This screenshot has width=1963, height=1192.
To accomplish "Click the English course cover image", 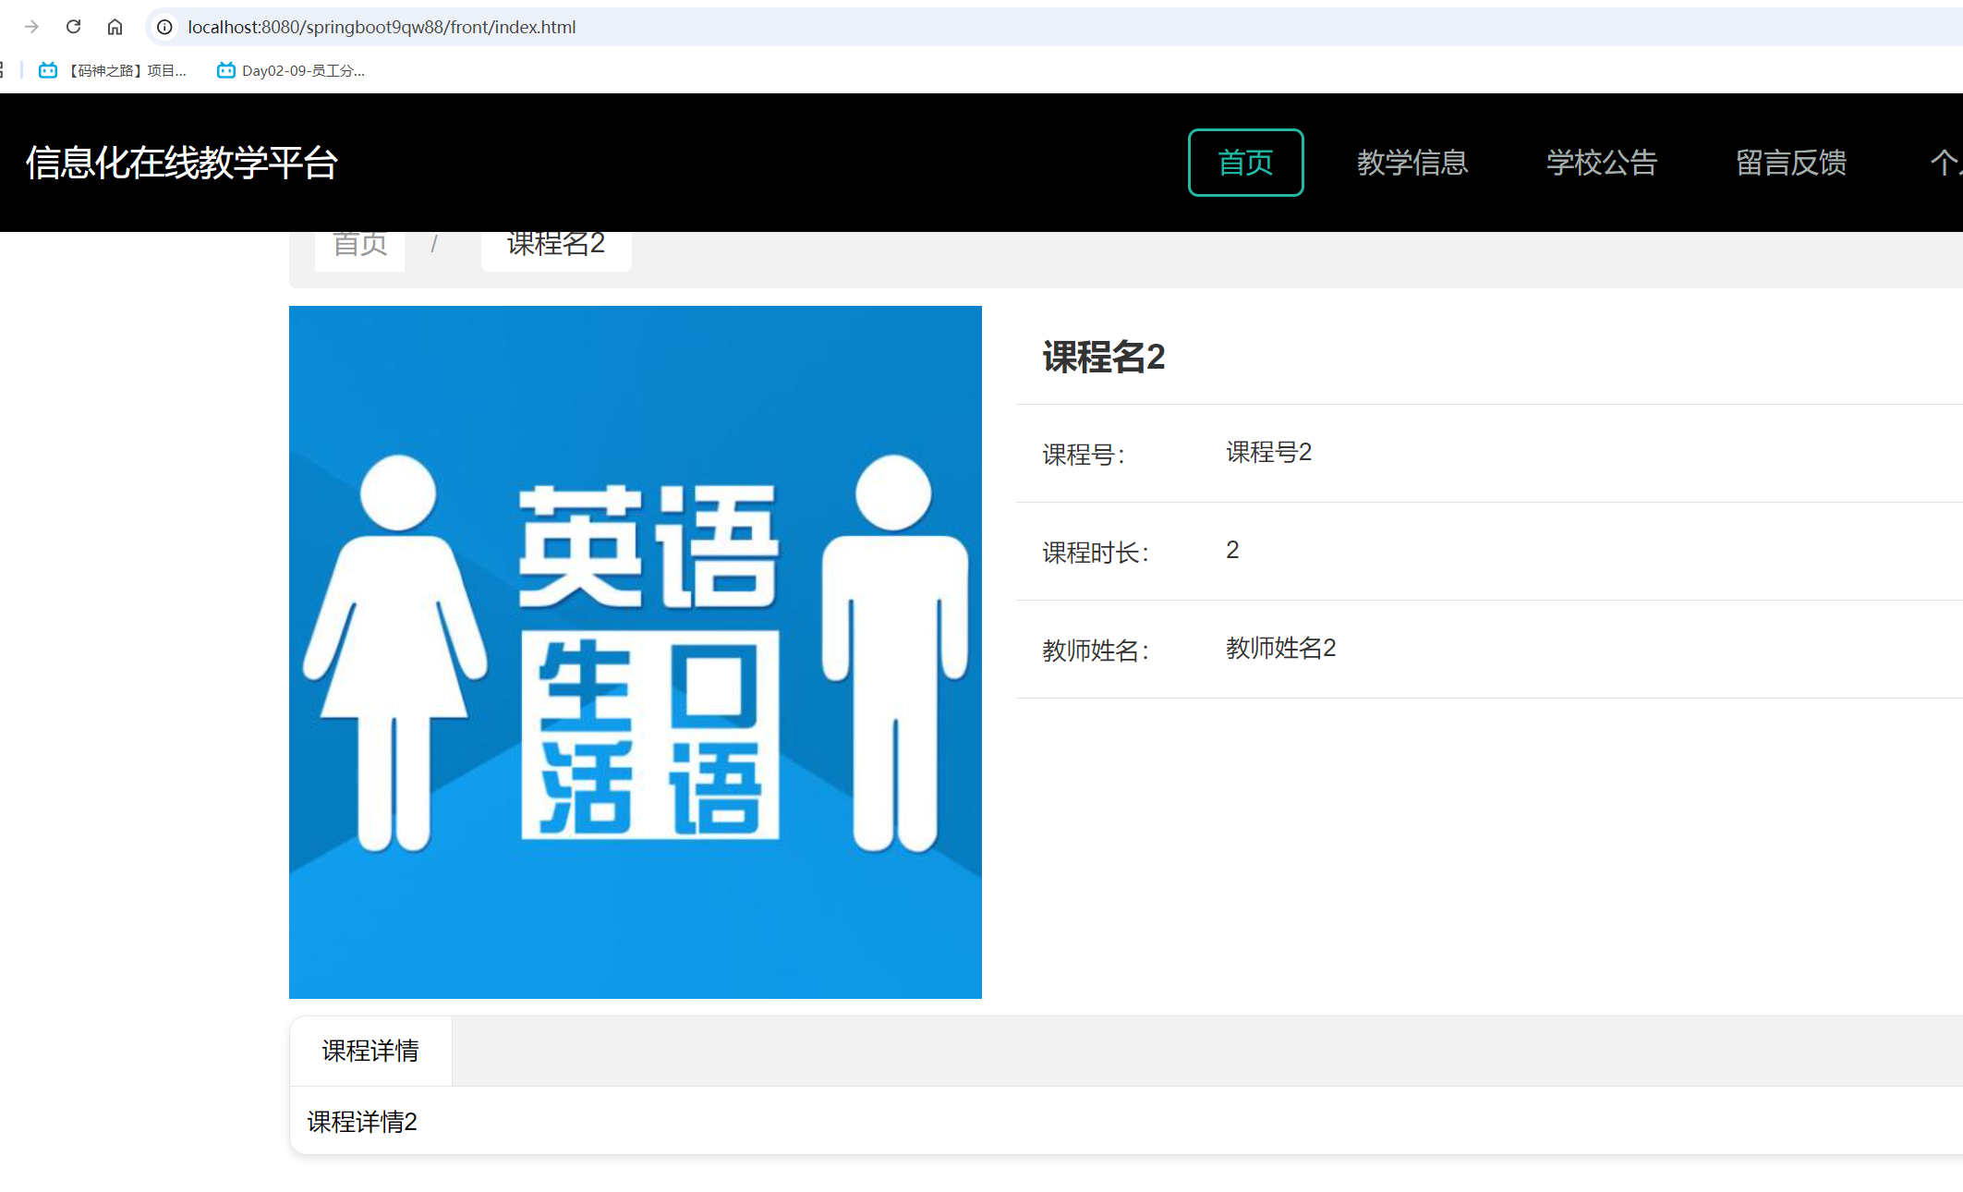I will coord(635,651).
